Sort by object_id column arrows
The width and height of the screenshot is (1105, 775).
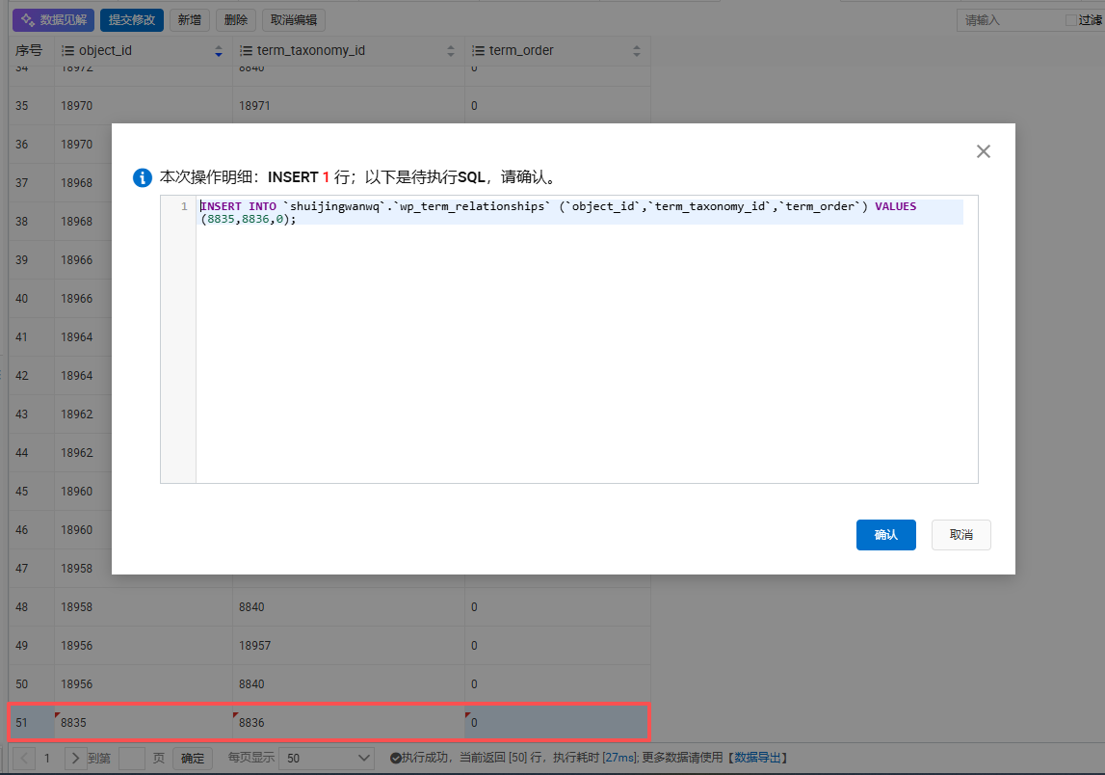[219, 51]
